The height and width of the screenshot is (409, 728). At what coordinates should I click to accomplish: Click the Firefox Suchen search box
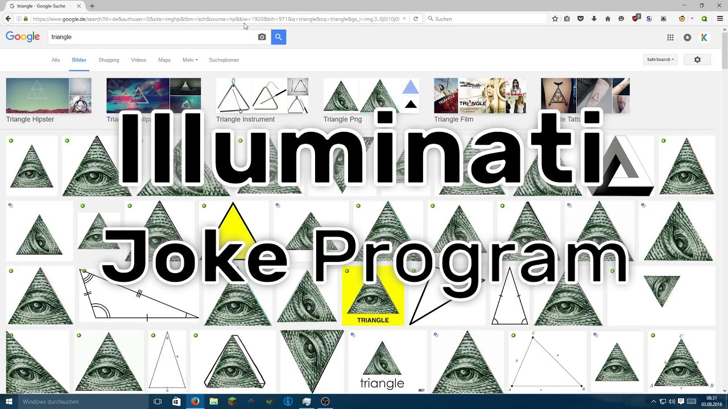click(x=486, y=19)
